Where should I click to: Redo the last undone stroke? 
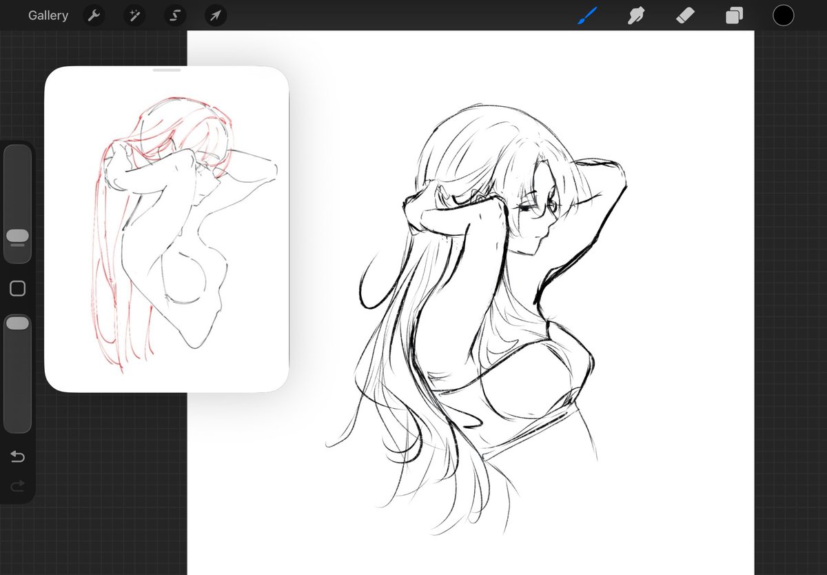pyautogui.click(x=18, y=487)
